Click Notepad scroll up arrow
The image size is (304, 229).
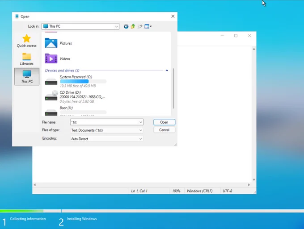coord(254,49)
